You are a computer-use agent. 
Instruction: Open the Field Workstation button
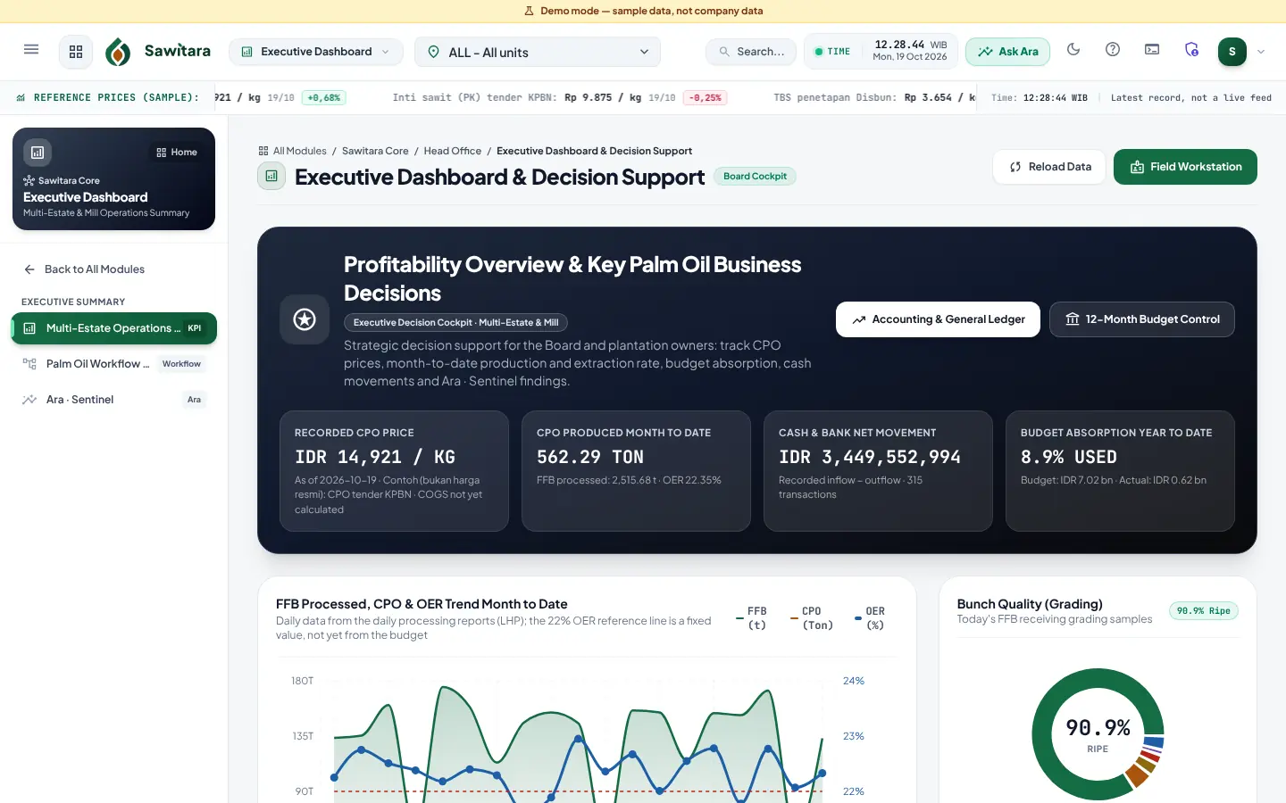(1185, 167)
